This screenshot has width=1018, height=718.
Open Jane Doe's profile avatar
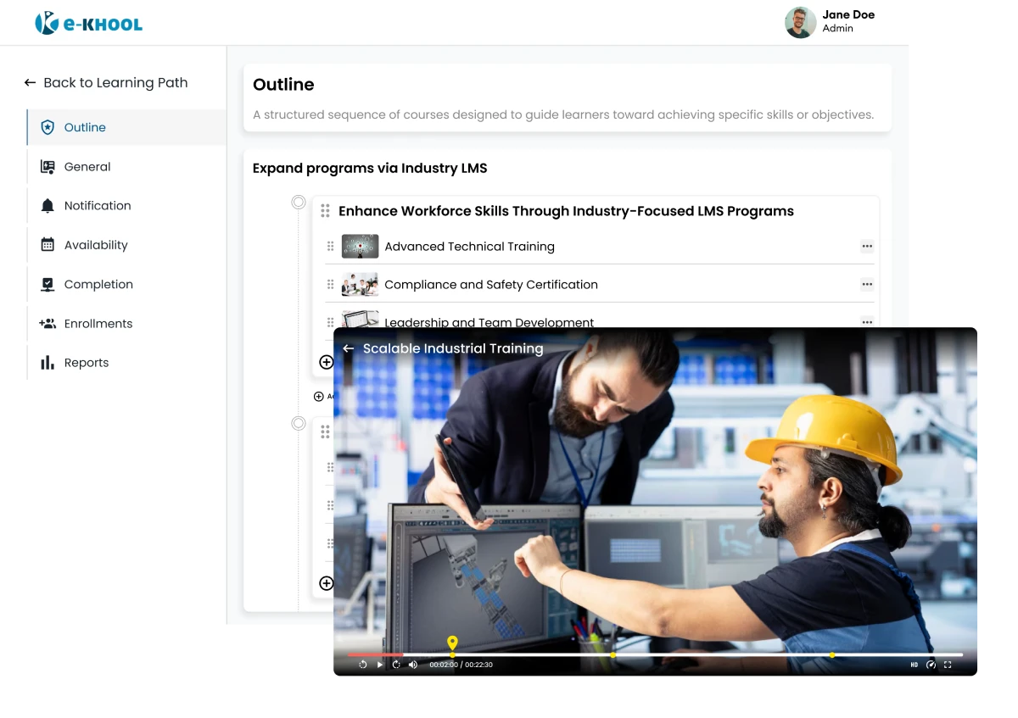pyautogui.click(x=800, y=22)
